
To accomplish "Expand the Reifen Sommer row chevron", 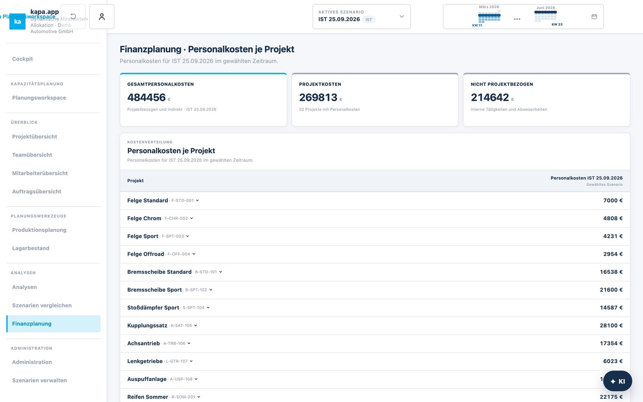I will (x=199, y=397).
